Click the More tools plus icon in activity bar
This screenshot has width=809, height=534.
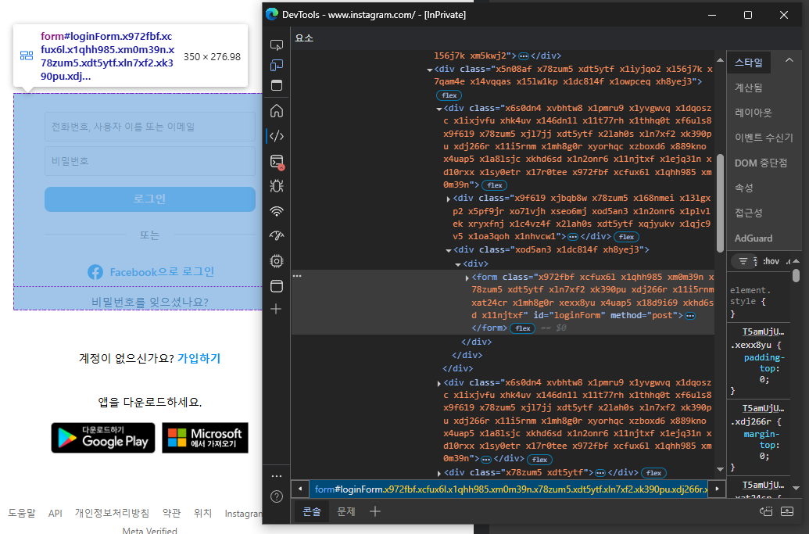click(276, 309)
